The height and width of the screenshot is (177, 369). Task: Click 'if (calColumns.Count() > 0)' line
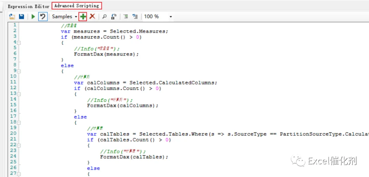118,89
